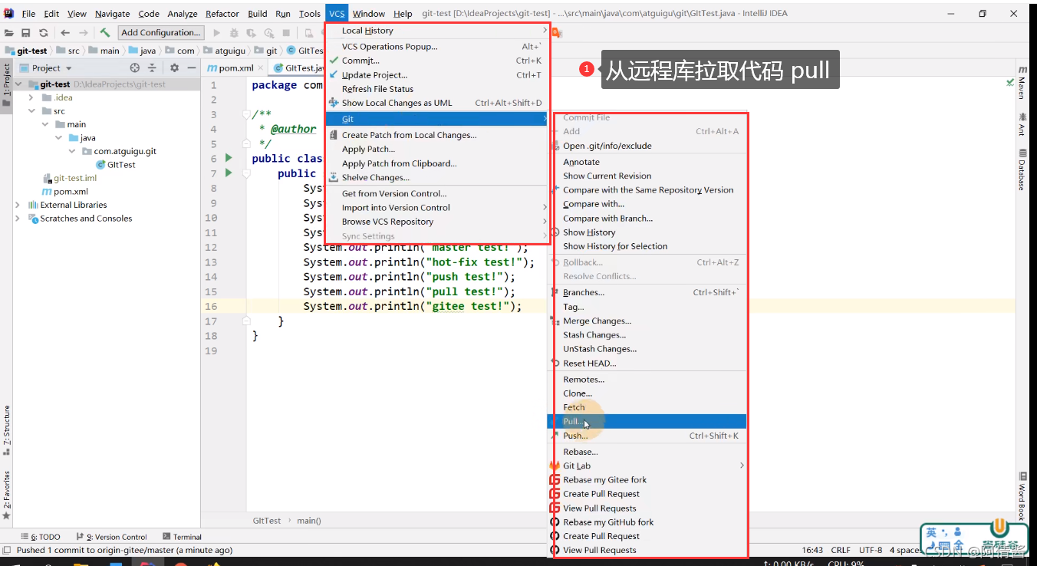Viewport: 1037px width, 566px height.
Task: Expand Scratches and Consoles node
Action: pyautogui.click(x=18, y=219)
